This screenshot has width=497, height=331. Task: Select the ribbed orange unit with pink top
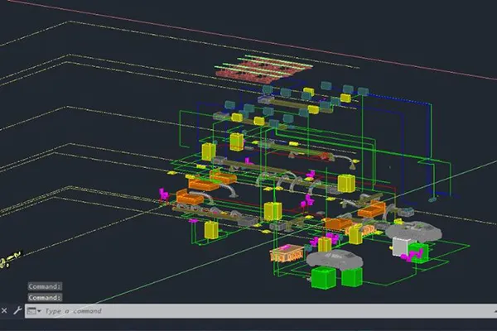click(x=287, y=252)
